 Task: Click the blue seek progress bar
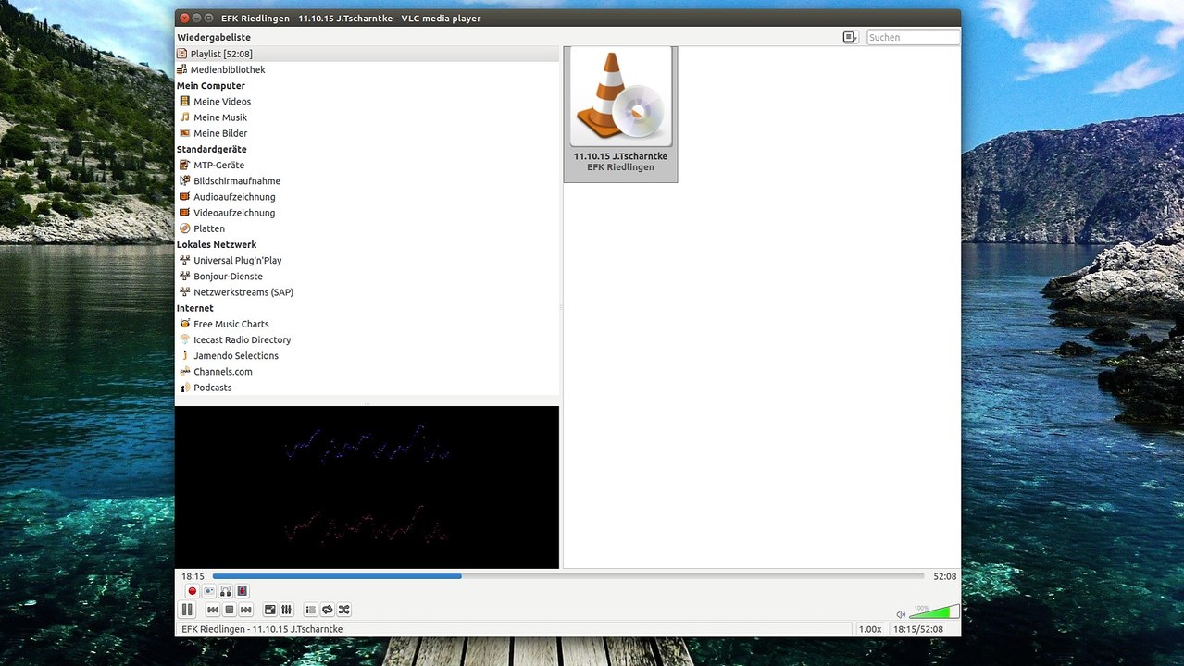(x=567, y=576)
